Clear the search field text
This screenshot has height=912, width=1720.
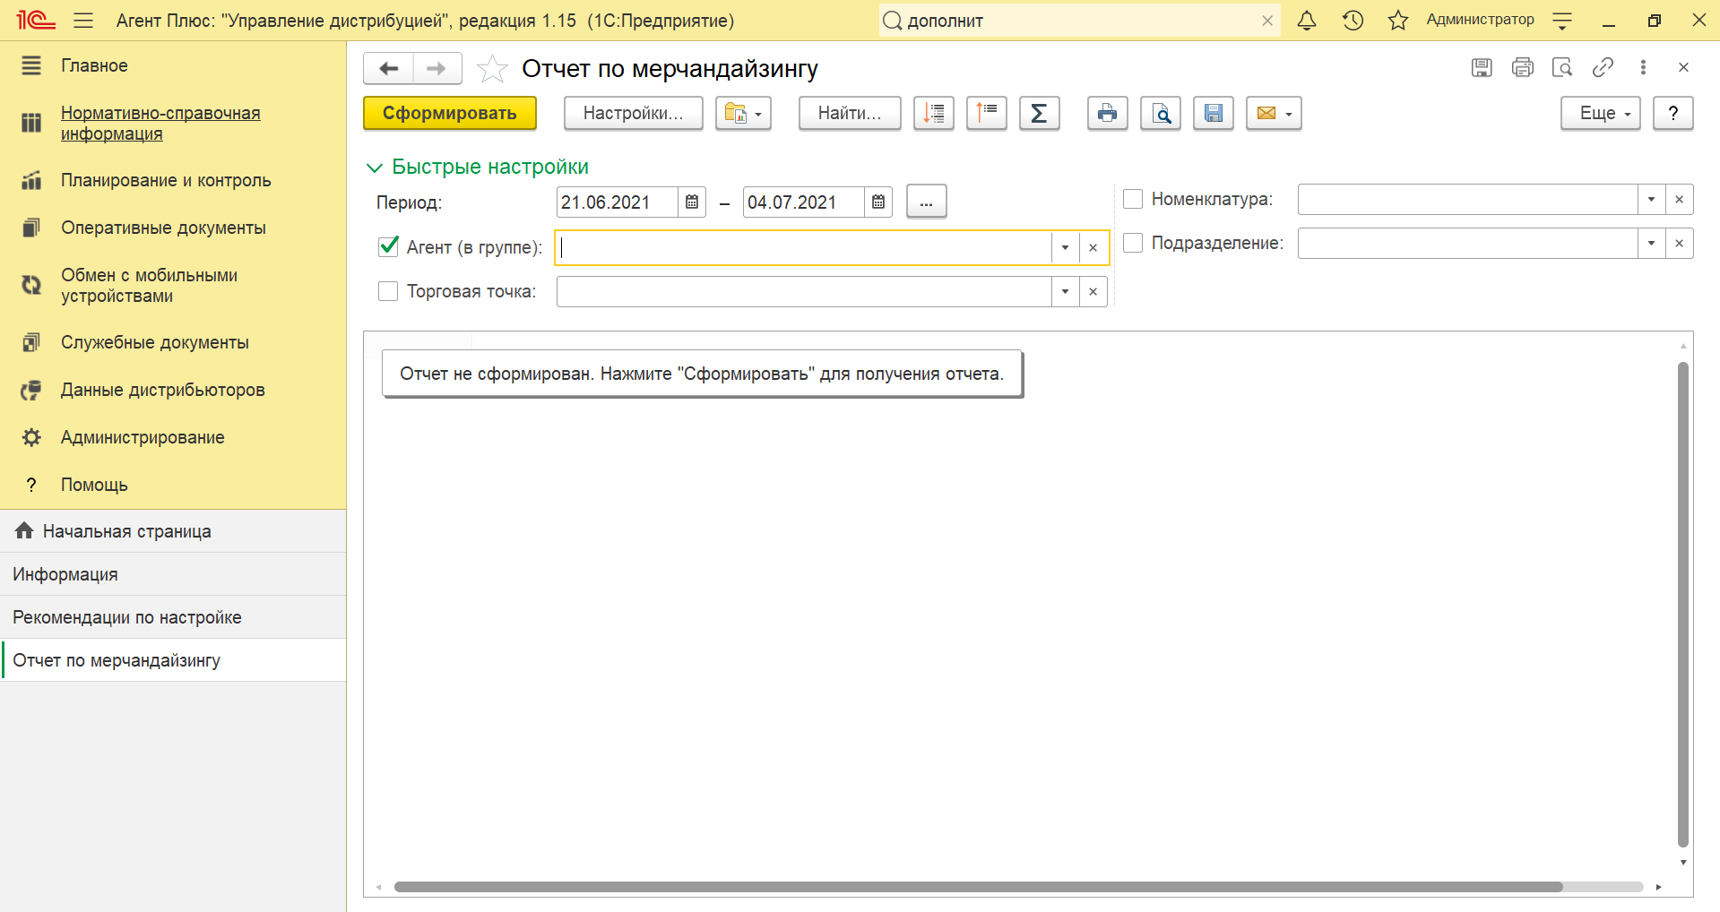[x=1267, y=21]
